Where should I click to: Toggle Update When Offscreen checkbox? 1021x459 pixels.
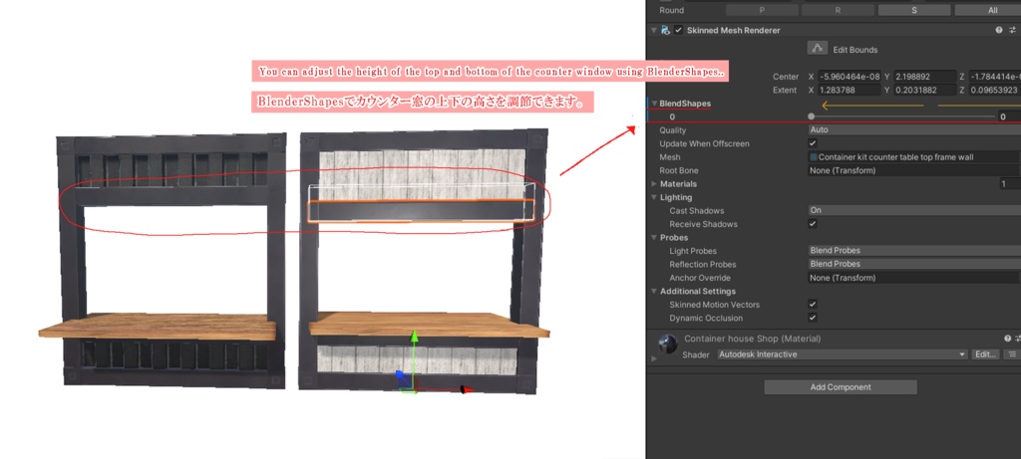tap(813, 143)
